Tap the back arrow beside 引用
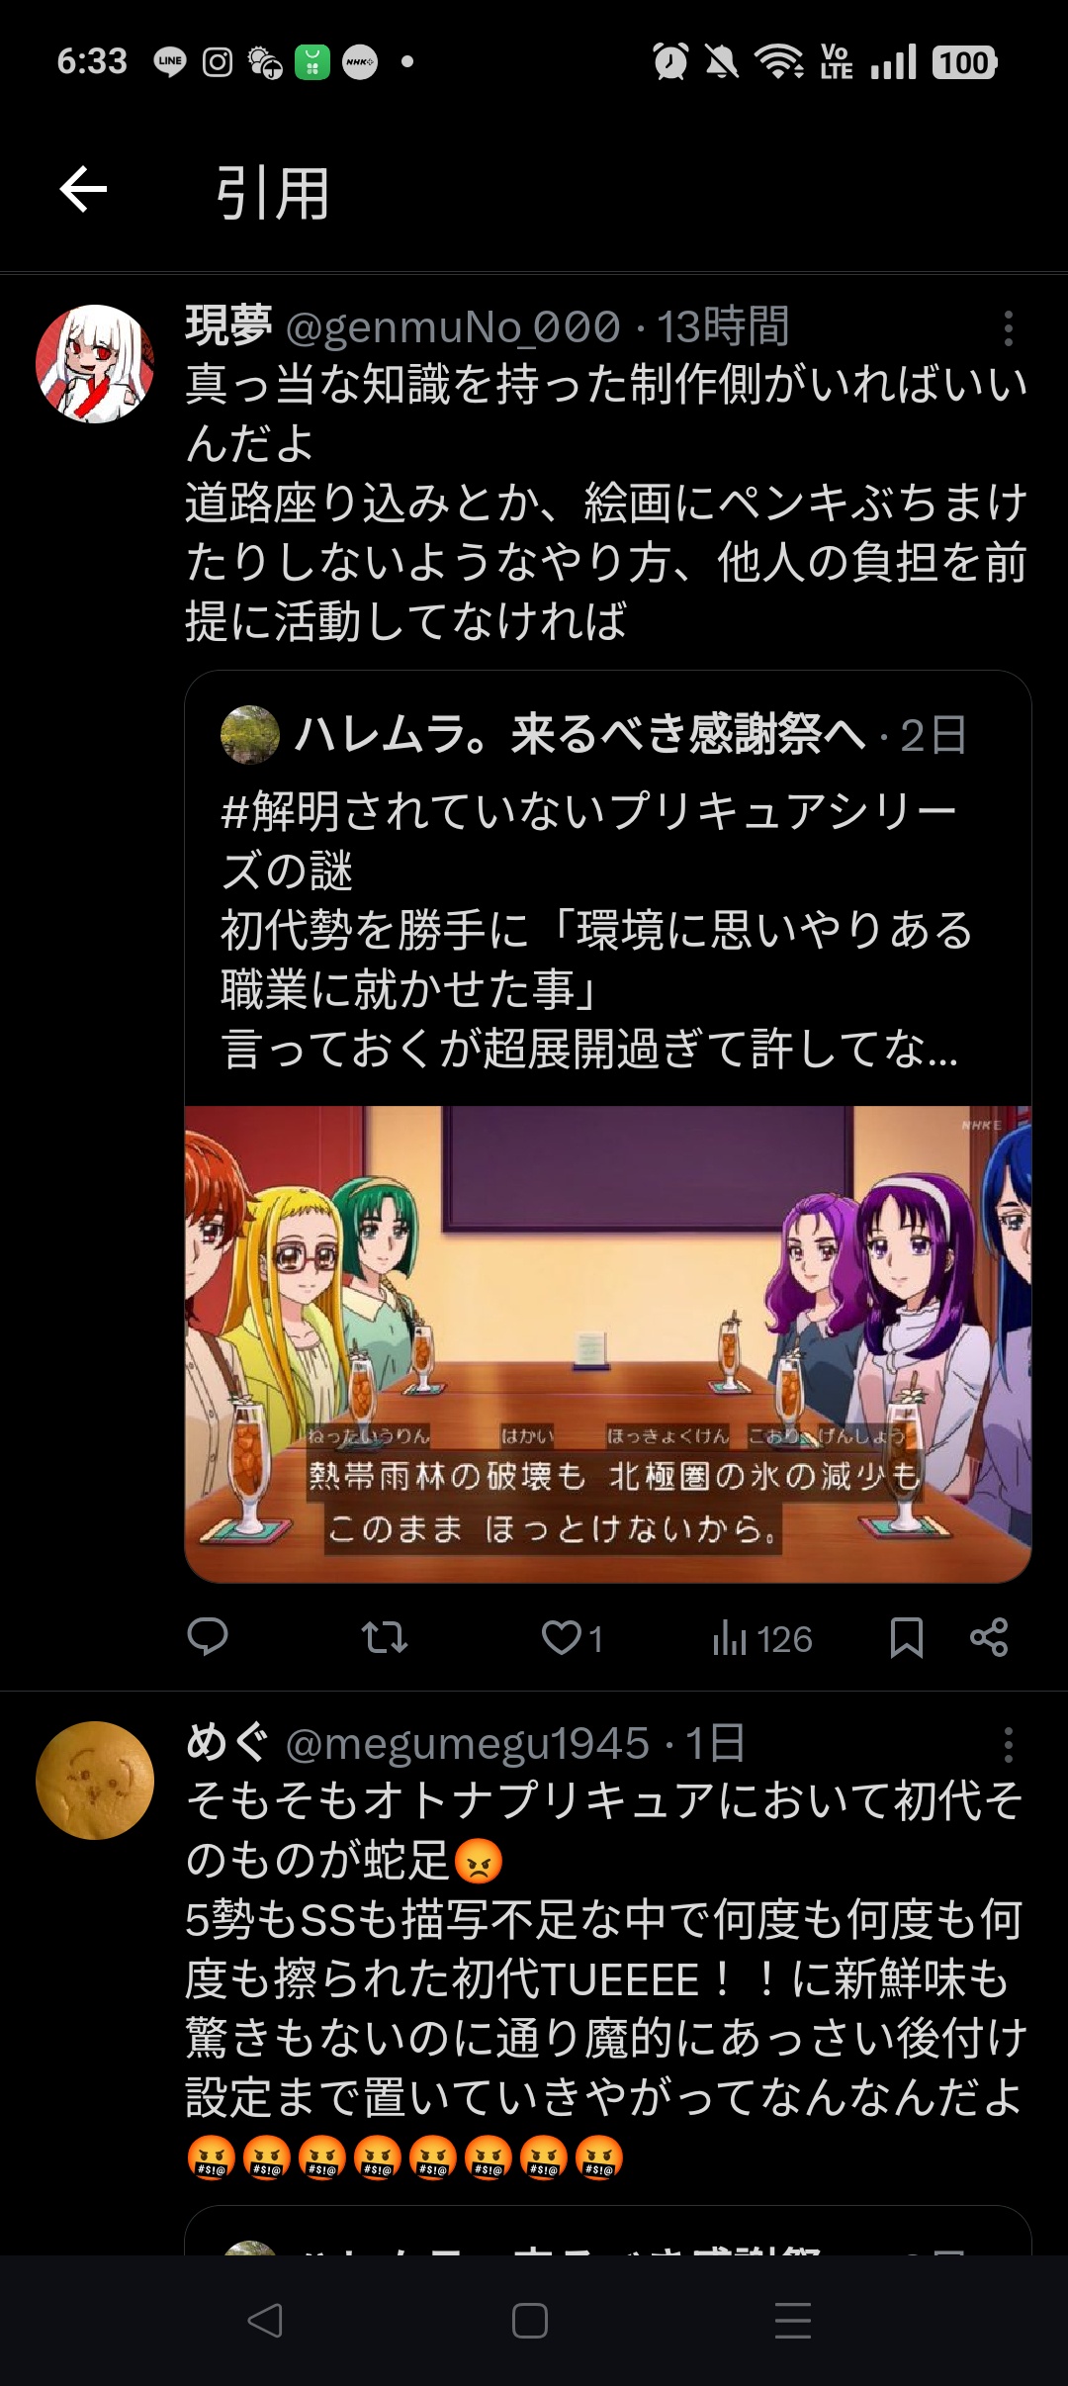This screenshot has width=1068, height=2386. tap(83, 189)
